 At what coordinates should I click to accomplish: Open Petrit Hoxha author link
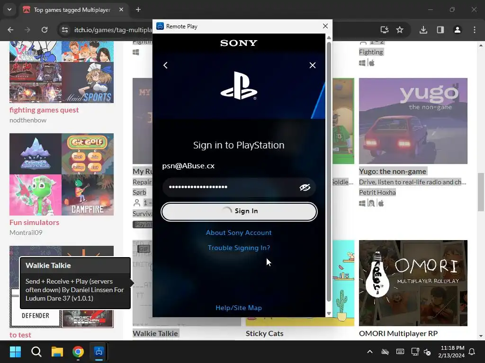pyautogui.click(x=377, y=192)
